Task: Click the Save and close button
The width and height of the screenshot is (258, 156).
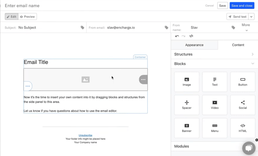Action: [x=242, y=6]
